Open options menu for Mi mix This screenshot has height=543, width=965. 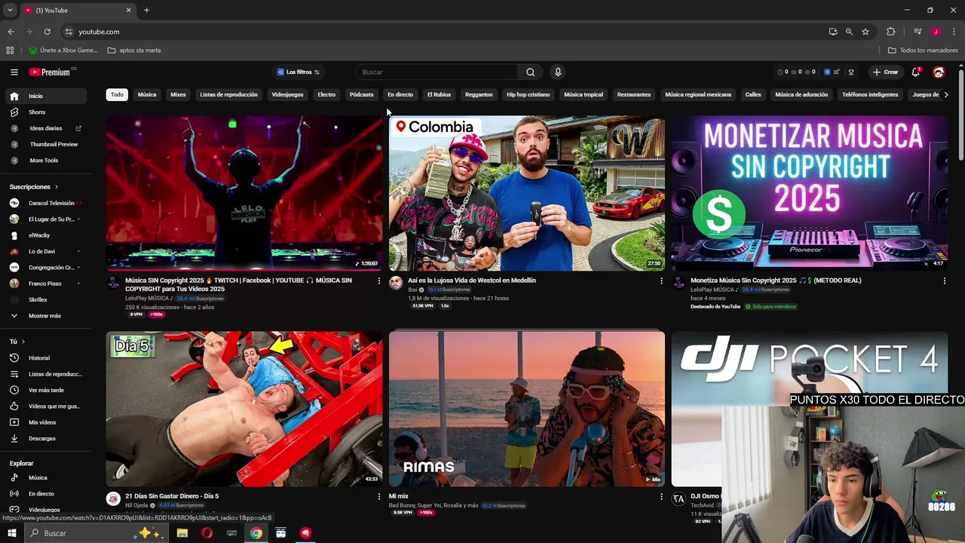[661, 496]
